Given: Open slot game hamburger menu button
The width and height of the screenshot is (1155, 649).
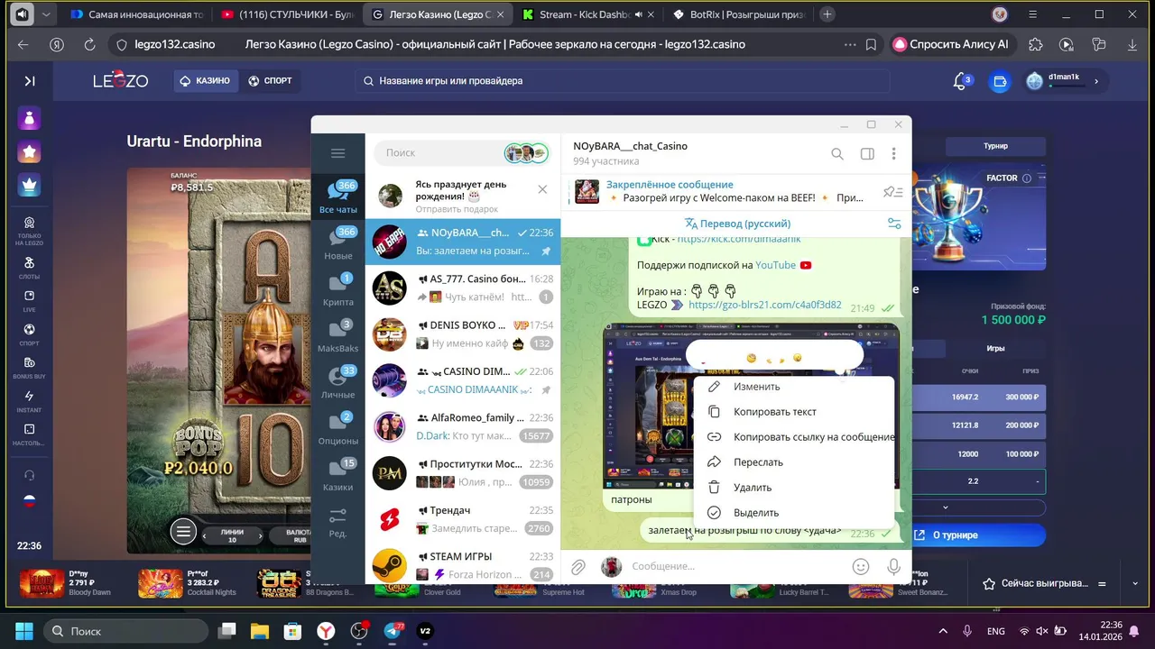Looking at the screenshot, I should (x=183, y=532).
